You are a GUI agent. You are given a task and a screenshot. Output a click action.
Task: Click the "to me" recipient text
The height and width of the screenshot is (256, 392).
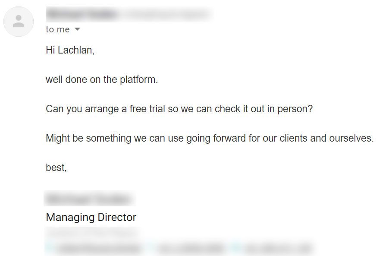pos(57,29)
